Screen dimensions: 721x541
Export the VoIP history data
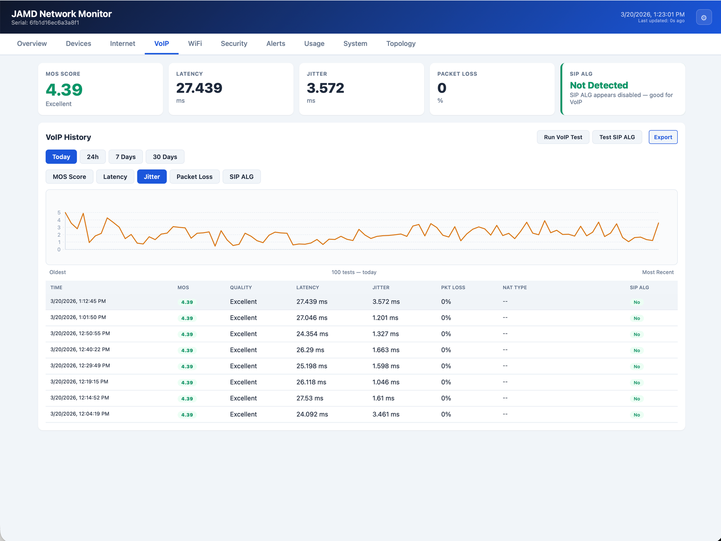(662, 137)
